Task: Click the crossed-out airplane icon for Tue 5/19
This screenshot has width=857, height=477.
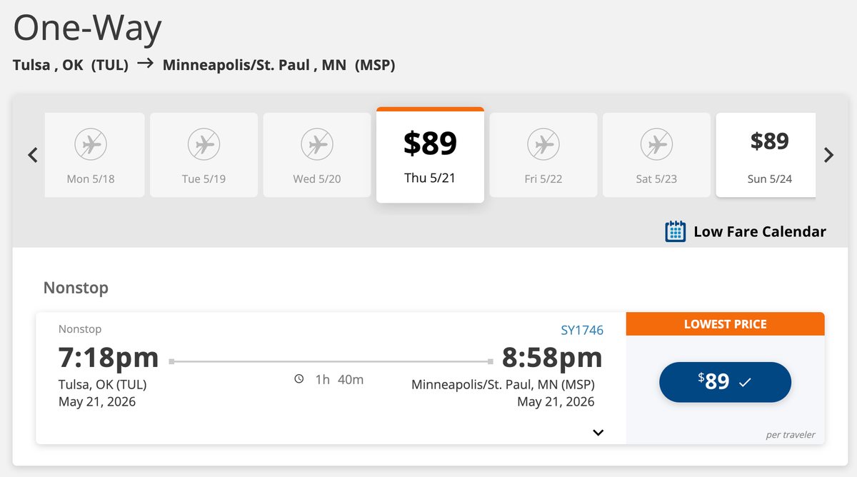Action: coord(204,144)
